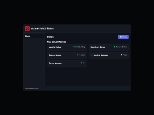Open the Server Version card
154x115 pixels.
(x=67, y=63)
